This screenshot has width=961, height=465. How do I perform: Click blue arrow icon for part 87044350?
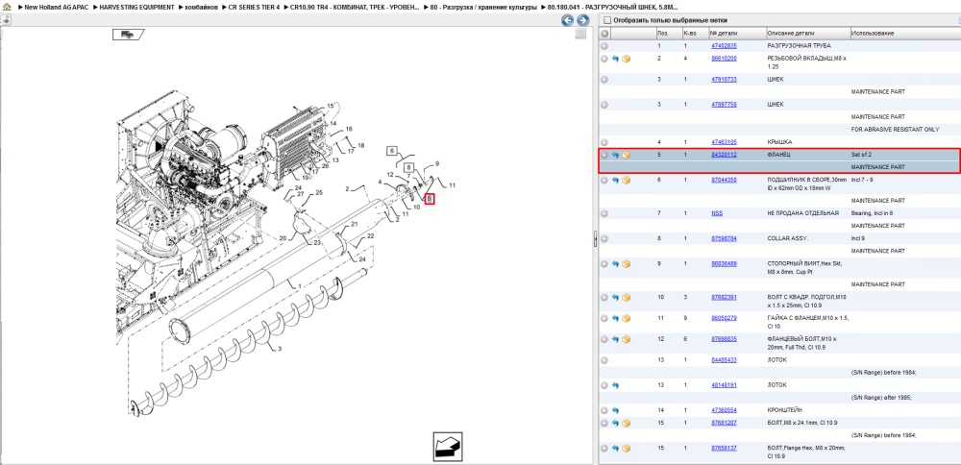(x=615, y=180)
